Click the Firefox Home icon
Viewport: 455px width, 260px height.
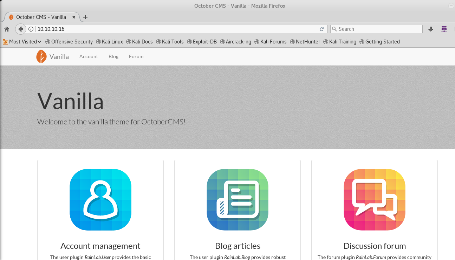6,29
